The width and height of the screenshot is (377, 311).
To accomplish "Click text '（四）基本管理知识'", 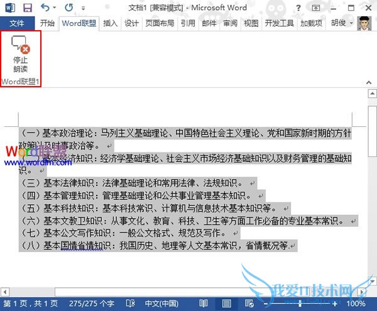I will [x=57, y=195].
